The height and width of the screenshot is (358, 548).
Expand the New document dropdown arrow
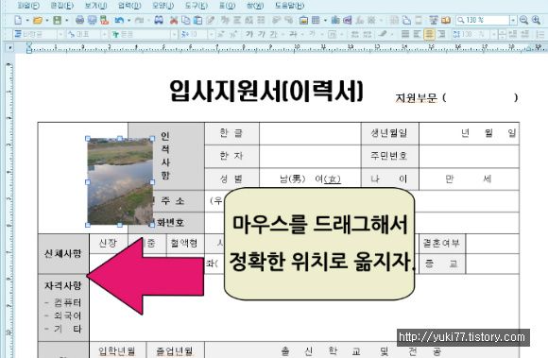click(27, 20)
